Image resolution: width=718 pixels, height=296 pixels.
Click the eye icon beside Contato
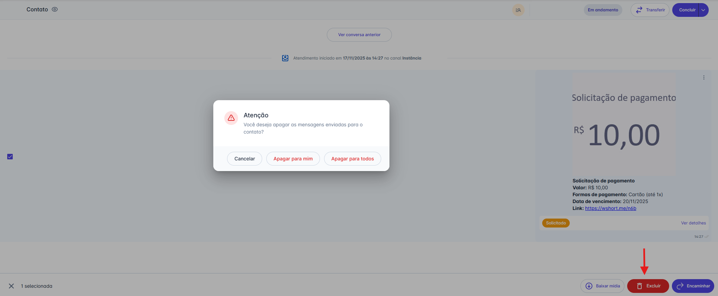(55, 10)
